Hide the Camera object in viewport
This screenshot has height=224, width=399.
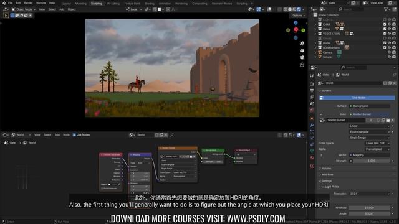[389, 52]
